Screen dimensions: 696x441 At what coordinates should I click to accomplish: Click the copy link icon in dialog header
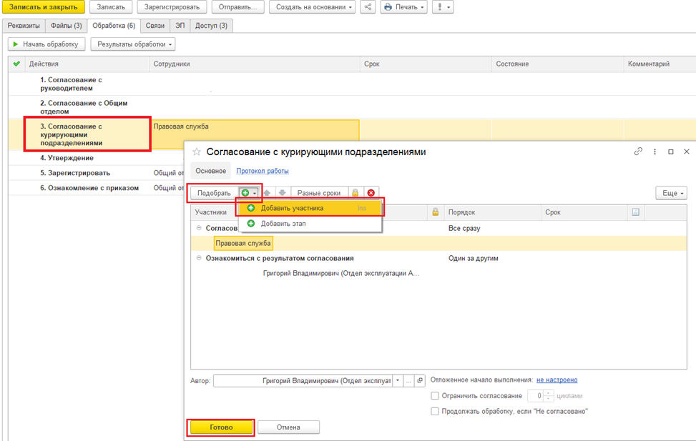(638, 152)
